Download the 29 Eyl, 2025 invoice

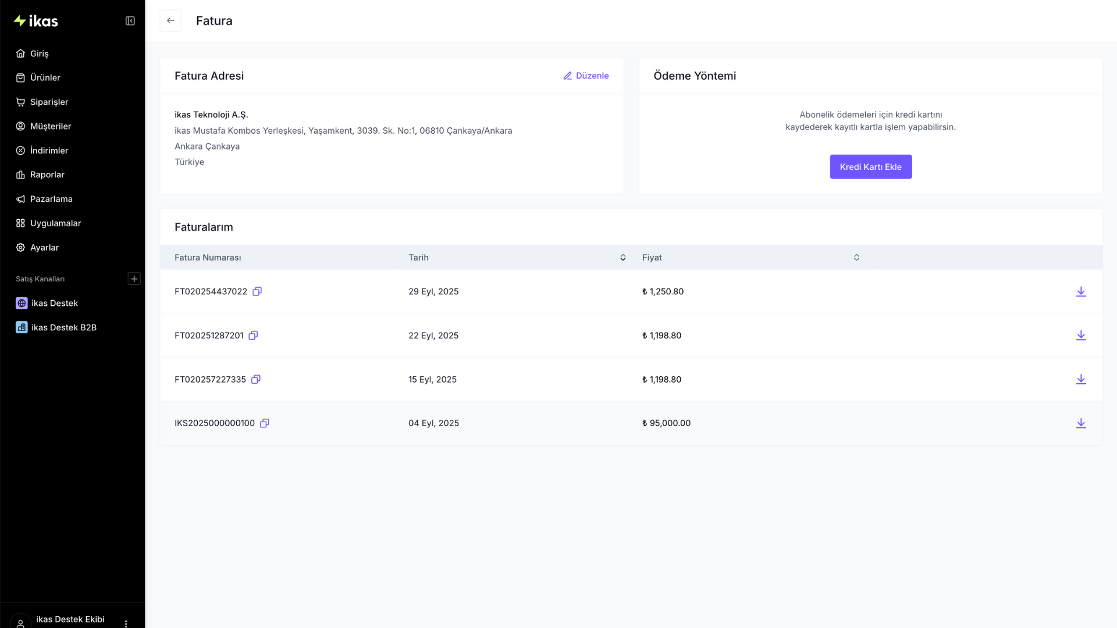click(1081, 291)
